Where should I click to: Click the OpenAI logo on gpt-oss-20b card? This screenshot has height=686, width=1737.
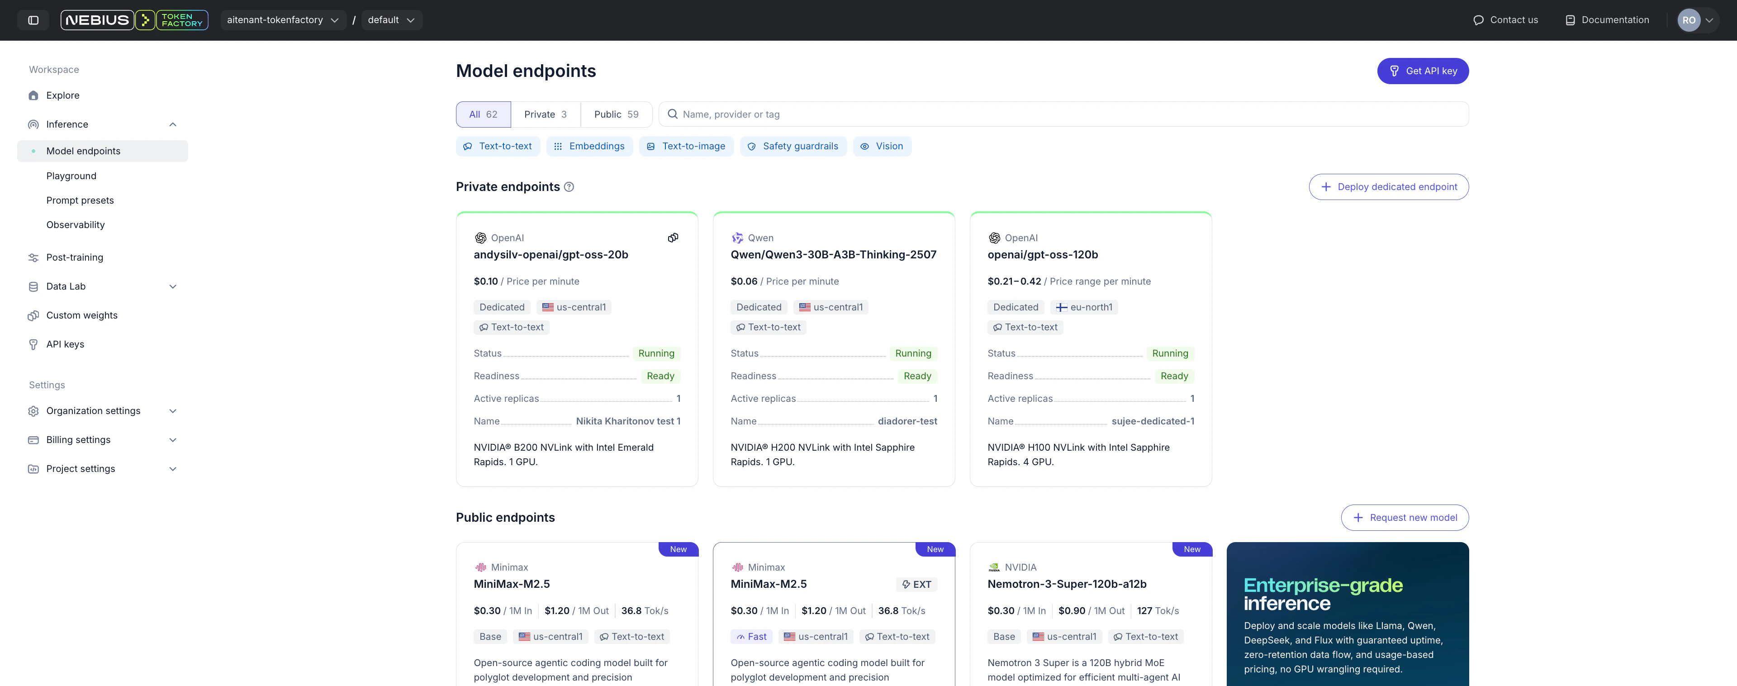[x=480, y=238]
